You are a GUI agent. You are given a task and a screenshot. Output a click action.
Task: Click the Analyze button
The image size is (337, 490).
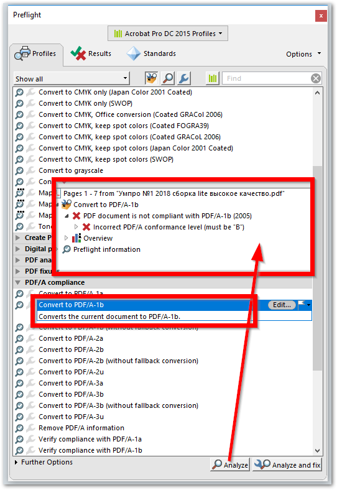coord(230,465)
